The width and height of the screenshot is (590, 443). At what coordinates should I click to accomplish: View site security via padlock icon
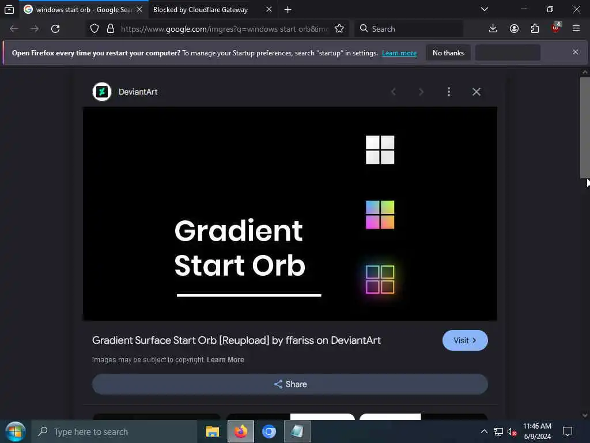coord(110,29)
